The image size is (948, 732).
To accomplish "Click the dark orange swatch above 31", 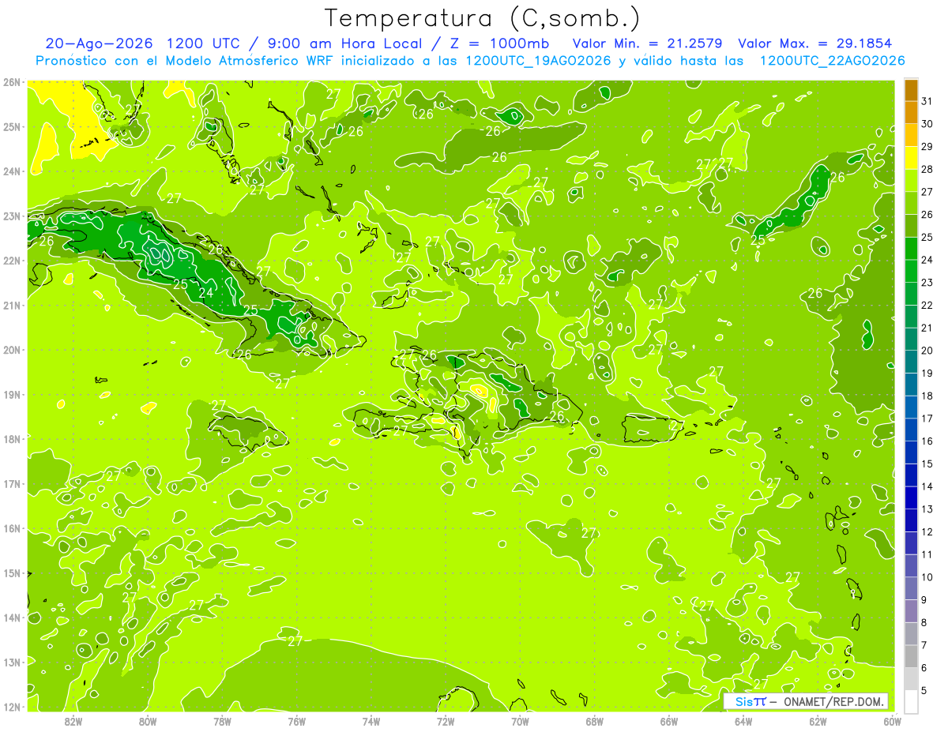I will (912, 91).
